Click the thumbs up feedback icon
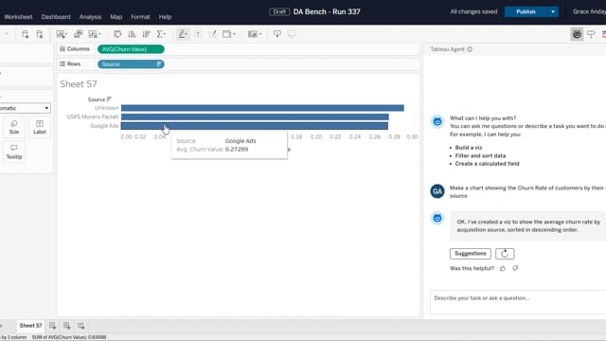The height and width of the screenshot is (341, 606). coord(503,268)
